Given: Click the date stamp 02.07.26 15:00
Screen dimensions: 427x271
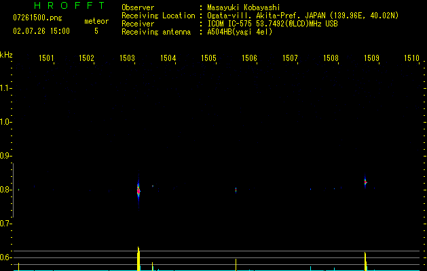Looking at the screenshot, I should click(41, 31).
